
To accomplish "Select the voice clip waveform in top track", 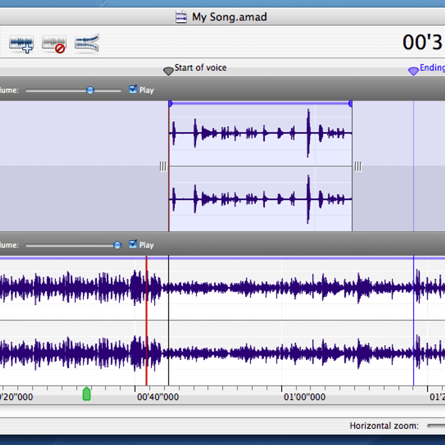I will (260, 167).
